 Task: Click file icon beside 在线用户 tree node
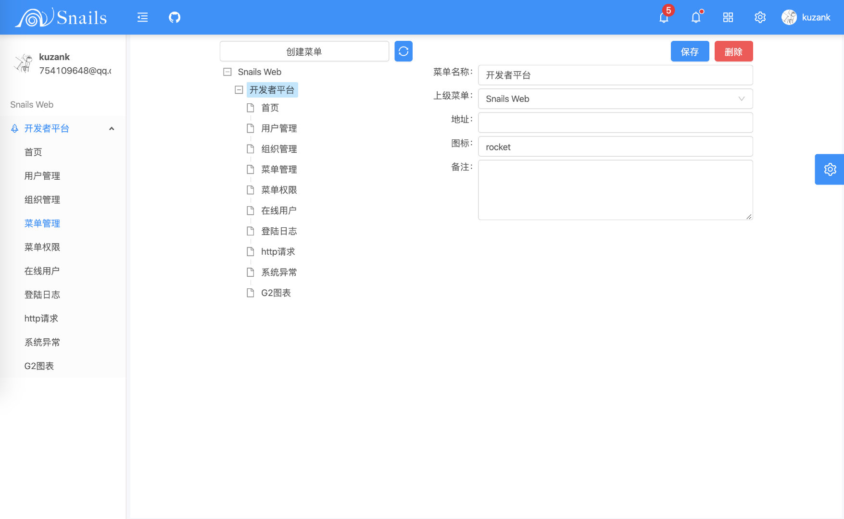[250, 210]
